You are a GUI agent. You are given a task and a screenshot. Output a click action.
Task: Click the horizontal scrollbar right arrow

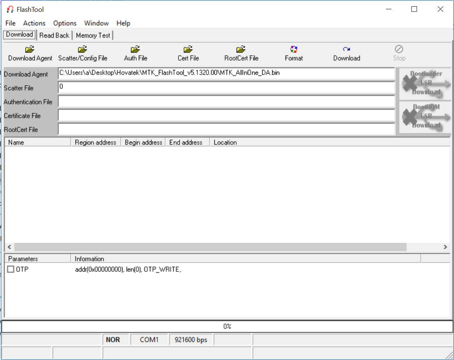(445, 247)
